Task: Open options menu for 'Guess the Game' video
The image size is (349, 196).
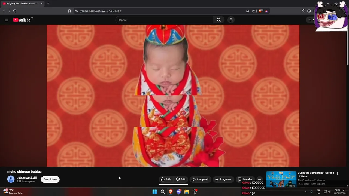Action: coord(338,173)
